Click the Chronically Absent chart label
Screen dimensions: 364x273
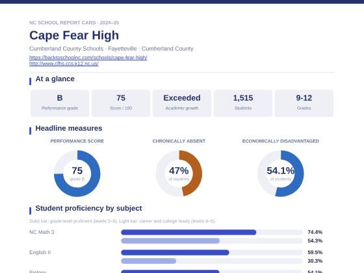click(179, 141)
